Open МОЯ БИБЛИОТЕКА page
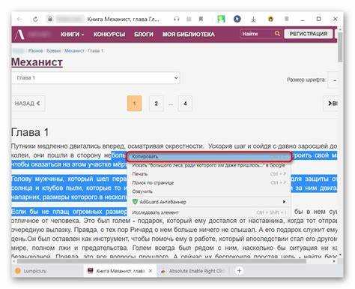Screen dimensions: 355x289 click(189, 35)
